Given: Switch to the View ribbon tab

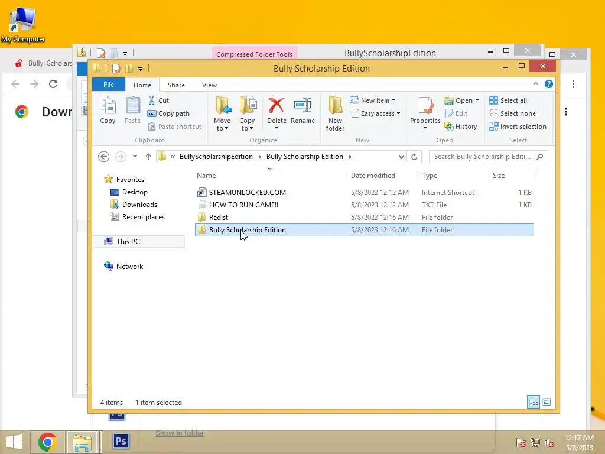Looking at the screenshot, I should pyautogui.click(x=210, y=85).
